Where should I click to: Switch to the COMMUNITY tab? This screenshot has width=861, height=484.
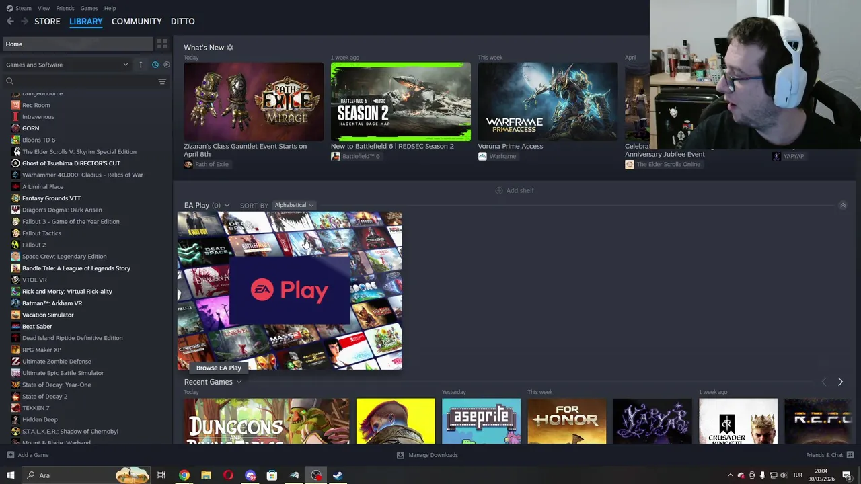137,22
